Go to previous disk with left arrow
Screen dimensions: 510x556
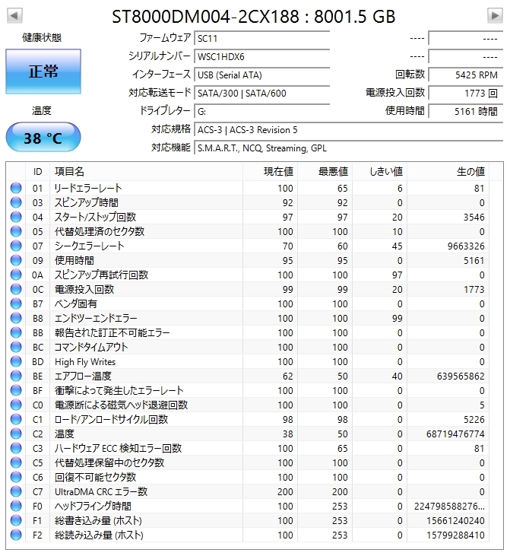(14, 16)
